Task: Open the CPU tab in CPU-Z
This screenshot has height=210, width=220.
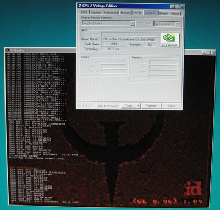Action: (x=84, y=13)
